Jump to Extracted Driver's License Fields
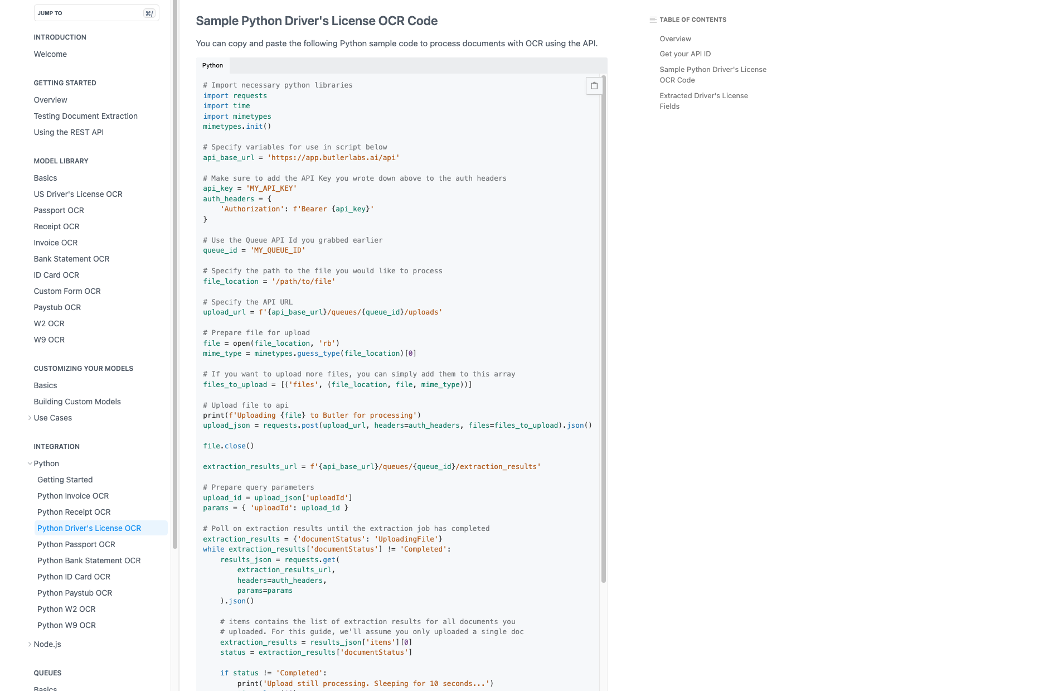 pyautogui.click(x=703, y=101)
